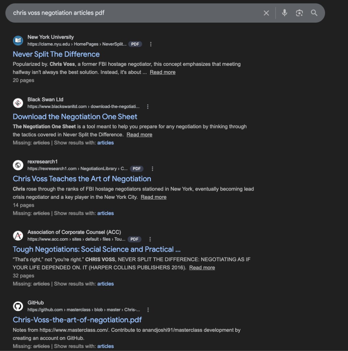Click the GitHub logo icon

[18, 306]
